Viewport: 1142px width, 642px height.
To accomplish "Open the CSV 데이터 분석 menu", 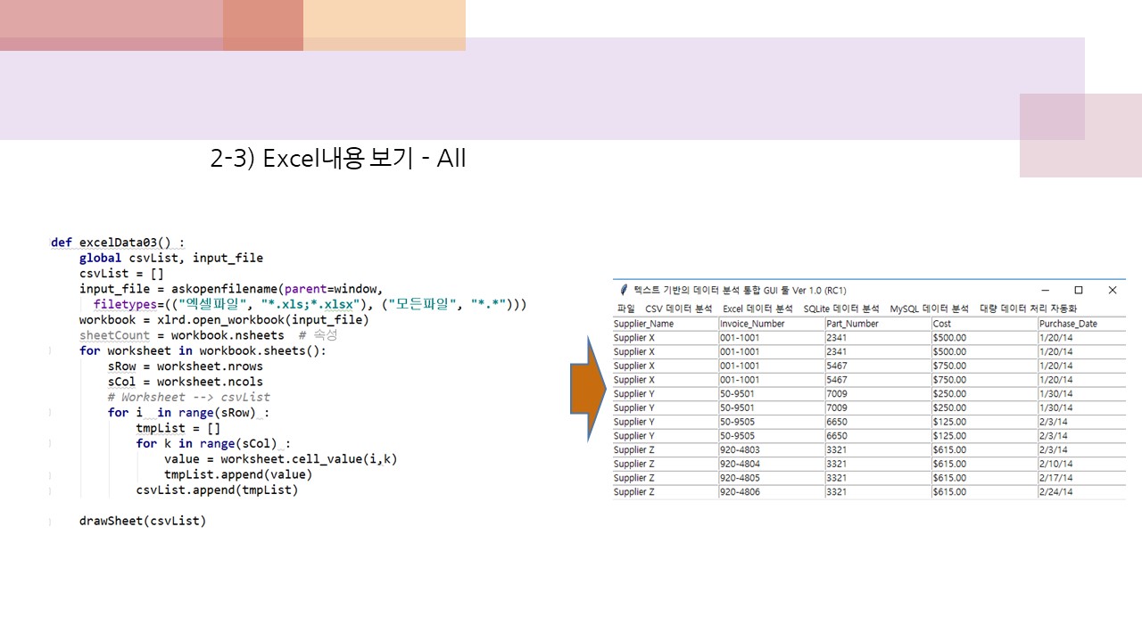I will (x=678, y=309).
